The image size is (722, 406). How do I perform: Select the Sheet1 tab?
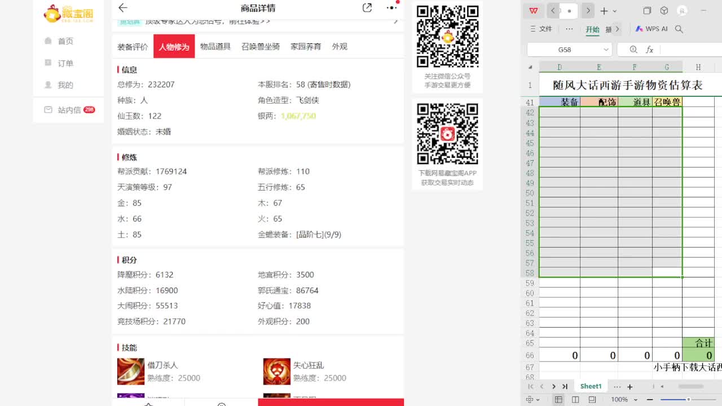coord(591,386)
